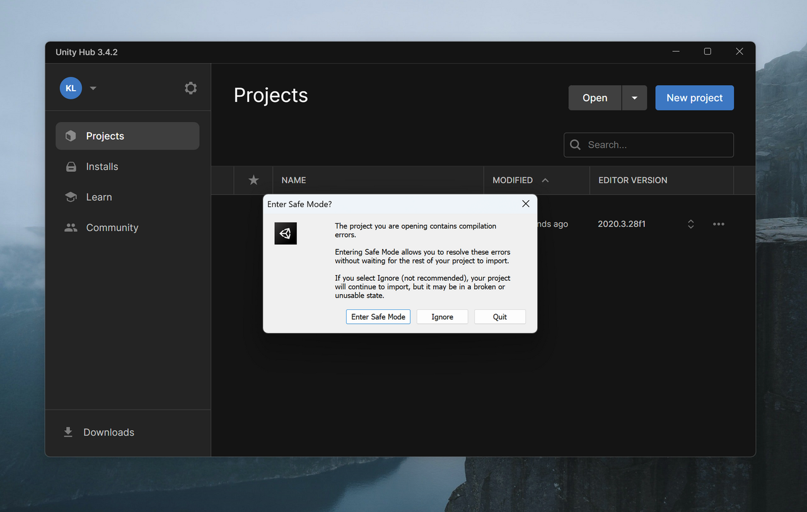The image size is (807, 512).
Task: Expand the dropdown arrow next to Open
Action: pyautogui.click(x=635, y=98)
